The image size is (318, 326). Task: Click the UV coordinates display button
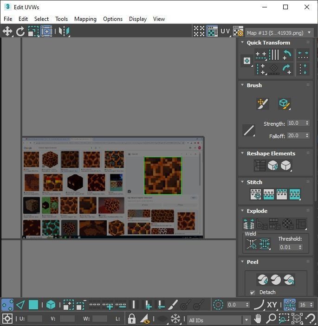(225, 32)
